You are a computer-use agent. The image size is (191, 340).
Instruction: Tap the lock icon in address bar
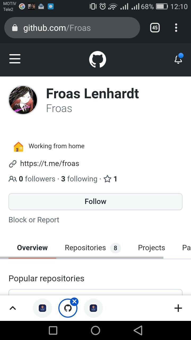coord(15,28)
